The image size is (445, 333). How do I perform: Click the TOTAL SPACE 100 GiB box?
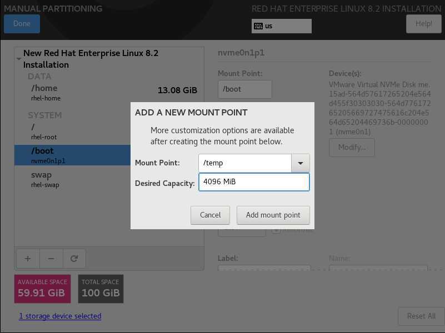point(101,289)
